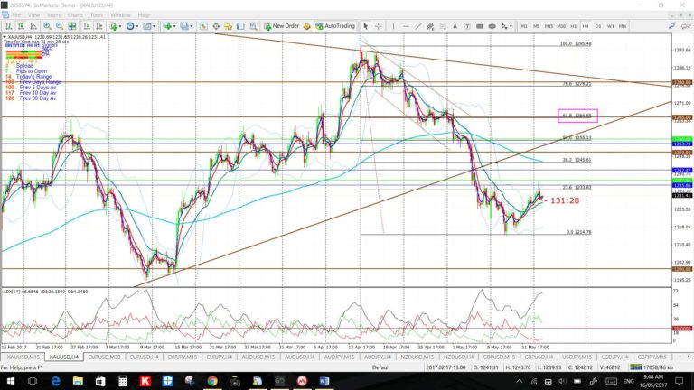Toggle the Market Watch window

[x=203, y=26]
